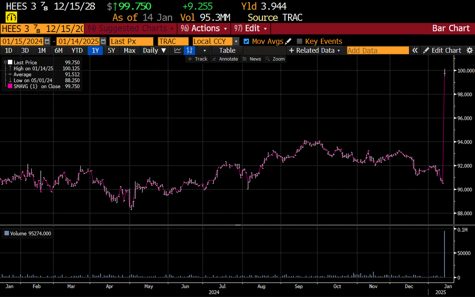Activate the Zoom magnifier tool

coord(275,59)
